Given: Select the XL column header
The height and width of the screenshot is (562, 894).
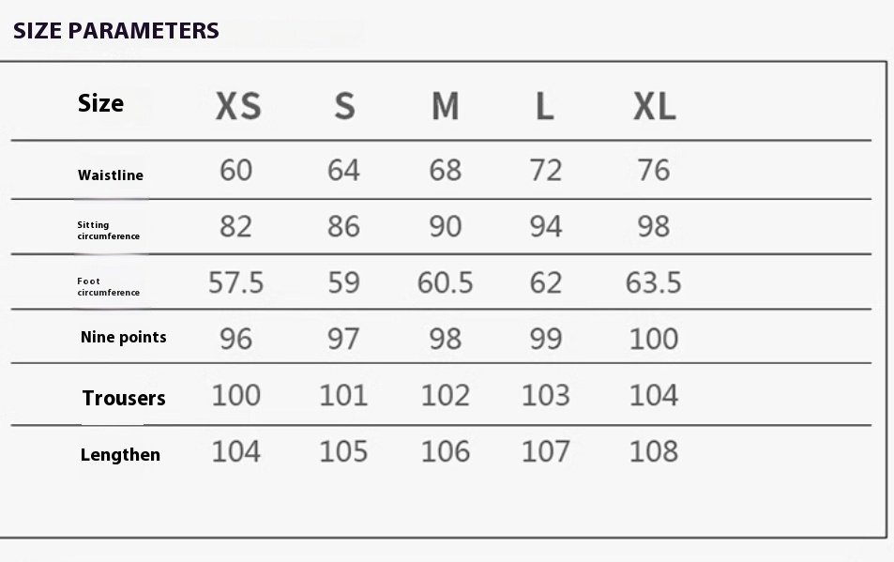Looking at the screenshot, I should tap(655, 106).
